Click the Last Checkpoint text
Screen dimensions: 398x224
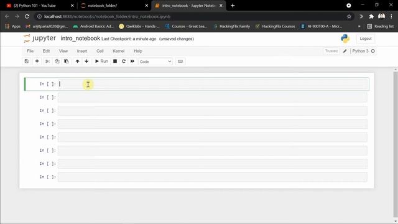point(129,39)
